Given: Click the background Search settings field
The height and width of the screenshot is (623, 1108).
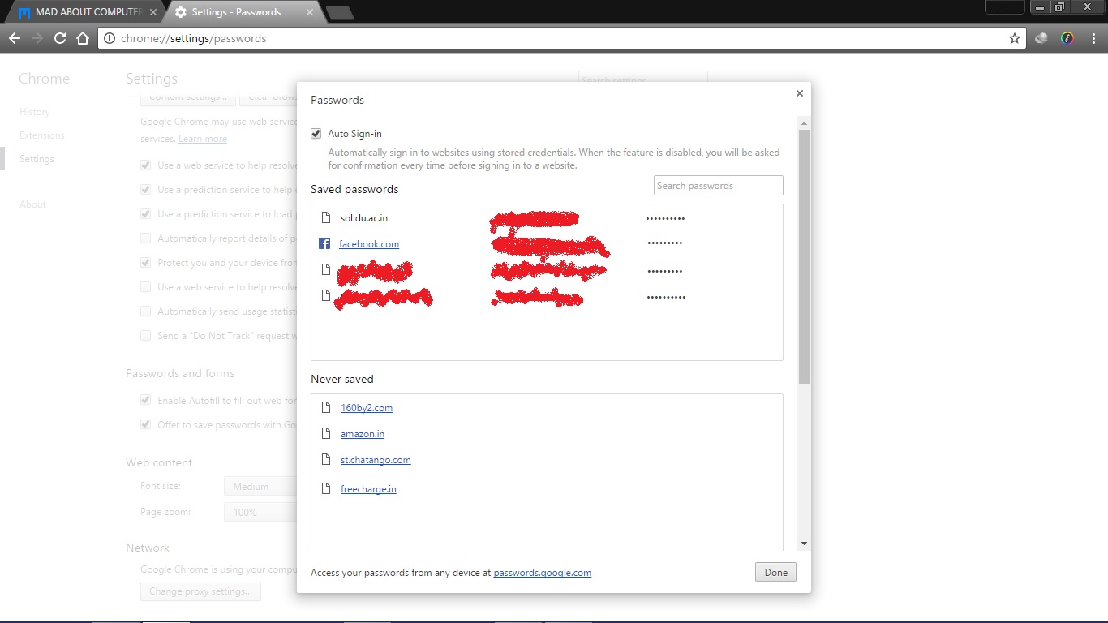Looking at the screenshot, I should pos(643,80).
